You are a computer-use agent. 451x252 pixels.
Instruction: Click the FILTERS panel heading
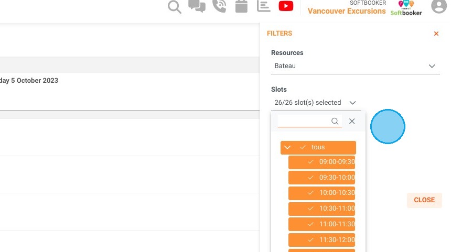pos(280,34)
